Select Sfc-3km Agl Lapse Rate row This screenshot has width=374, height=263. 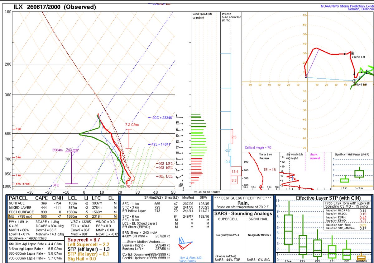click(x=36, y=244)
